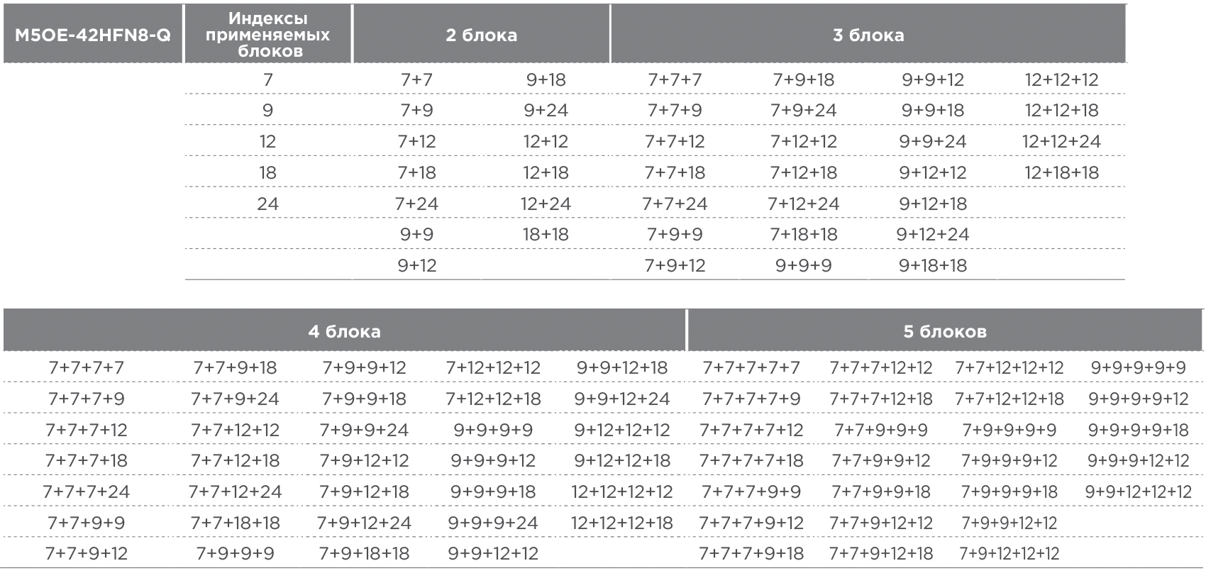Select the 7+7+7+24 four-block combination
Viewport: 1206px width, 573px height.
tap(86, 491)
